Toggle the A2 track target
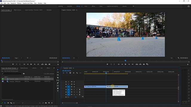 (69, 92)
